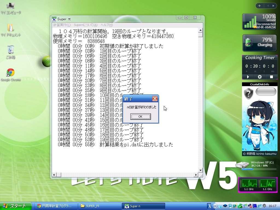
Task: Click the wireless network tray icon
Action: click(x=245, y=206)
